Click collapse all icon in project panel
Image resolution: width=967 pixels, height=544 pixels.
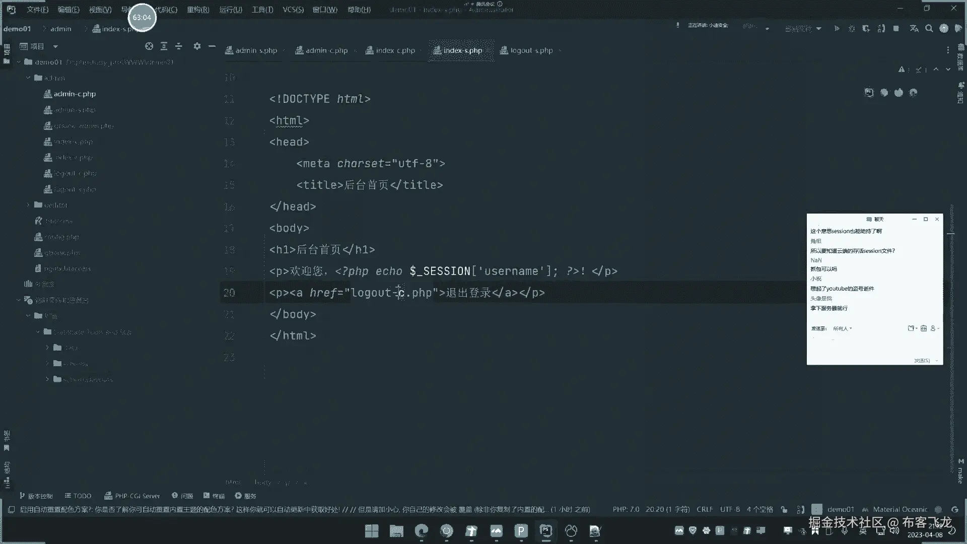(179, 46)
